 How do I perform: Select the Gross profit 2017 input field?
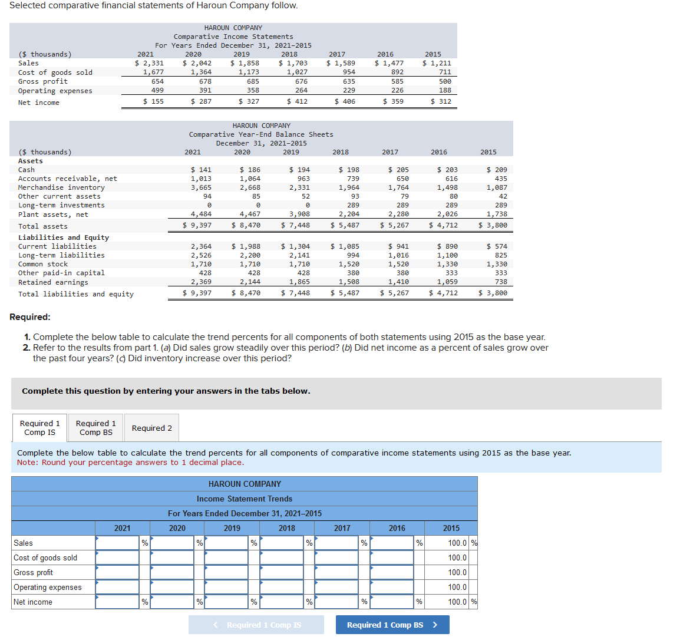[337, 572]
